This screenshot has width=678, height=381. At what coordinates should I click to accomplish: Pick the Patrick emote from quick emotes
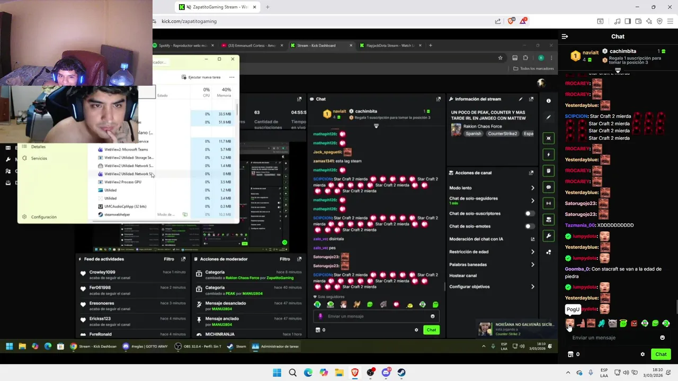(x=581, y=323)
